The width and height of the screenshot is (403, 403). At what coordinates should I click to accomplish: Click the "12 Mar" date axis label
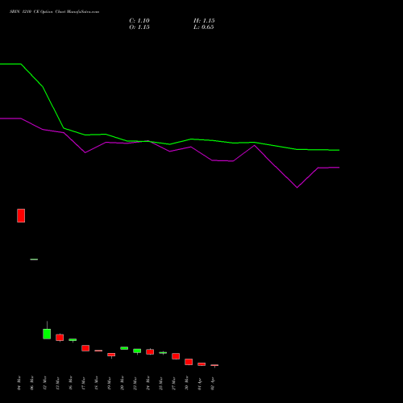click(x=44, y=383)
